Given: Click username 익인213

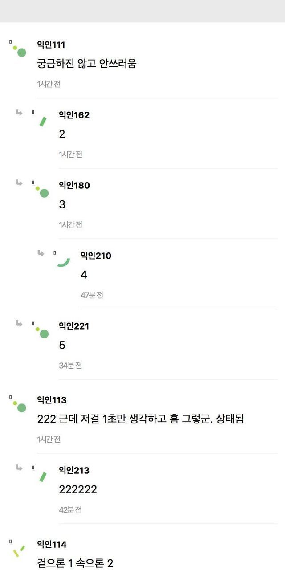Looking at the screenshot, I should 74,471.
